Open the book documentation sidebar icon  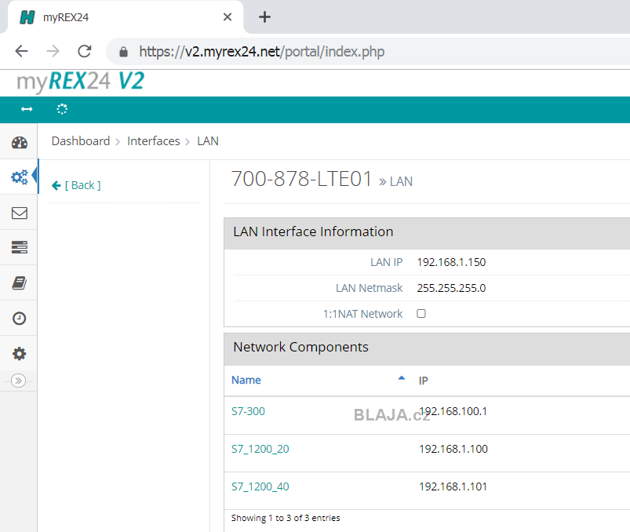(x=20, y=283)
